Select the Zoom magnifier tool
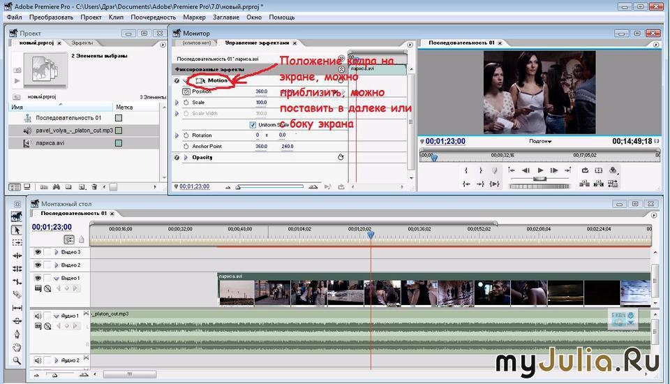The height and width of the screenshot is (384, 670). click(x=17, y=360)
